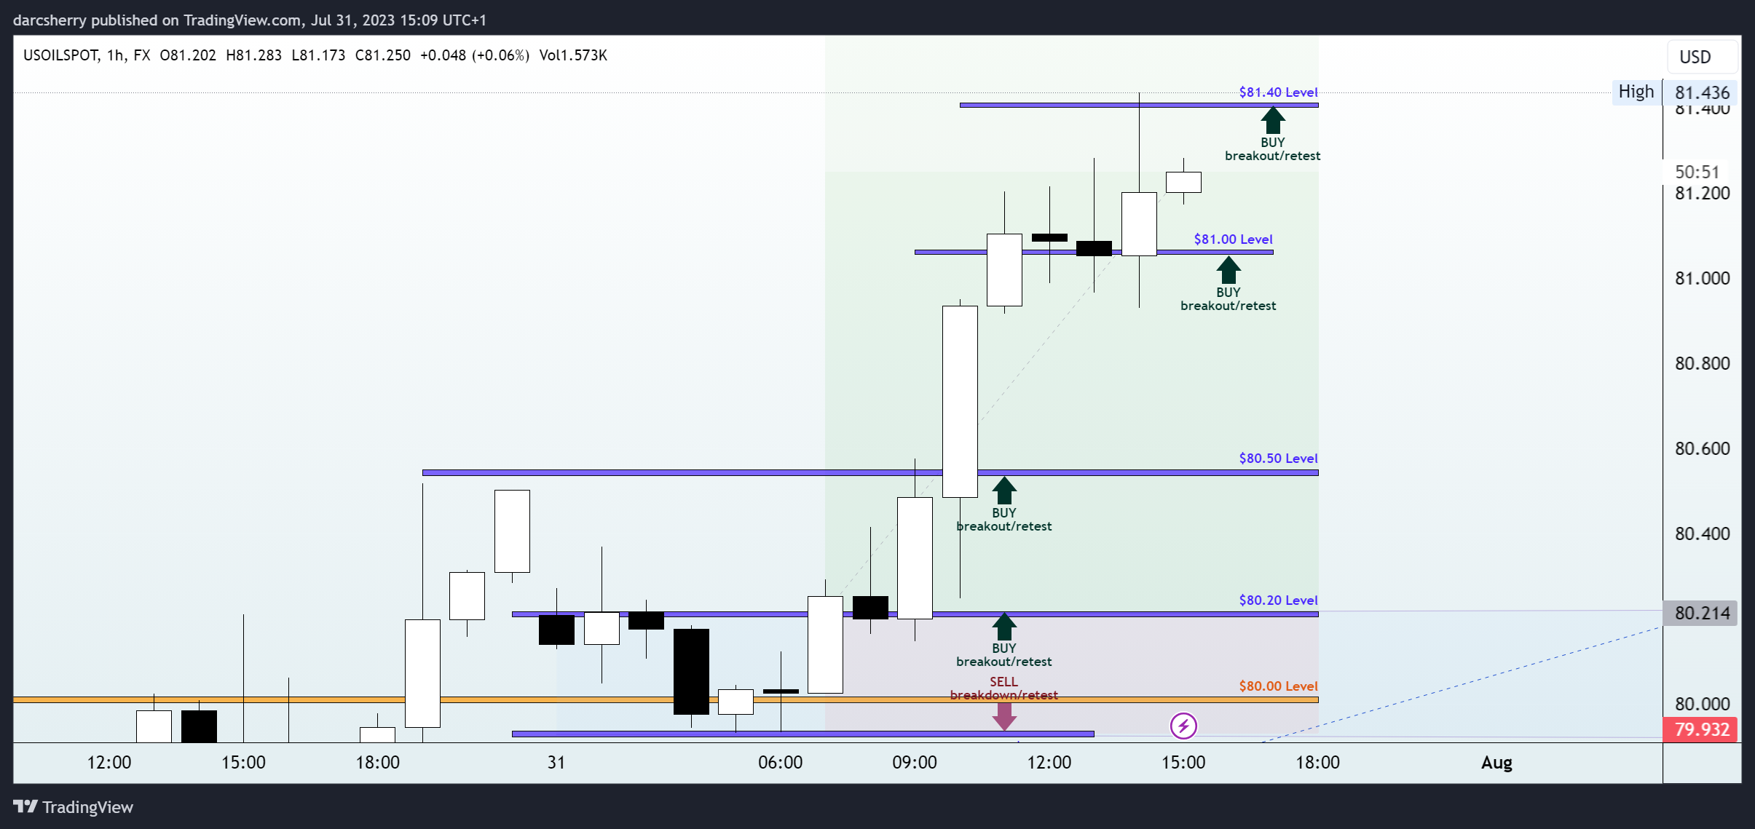1755x829 pixels.
Task: Click the green BUY arrow under $80.50 Level
Action: pyautogui.click(x=1003, y=491)
